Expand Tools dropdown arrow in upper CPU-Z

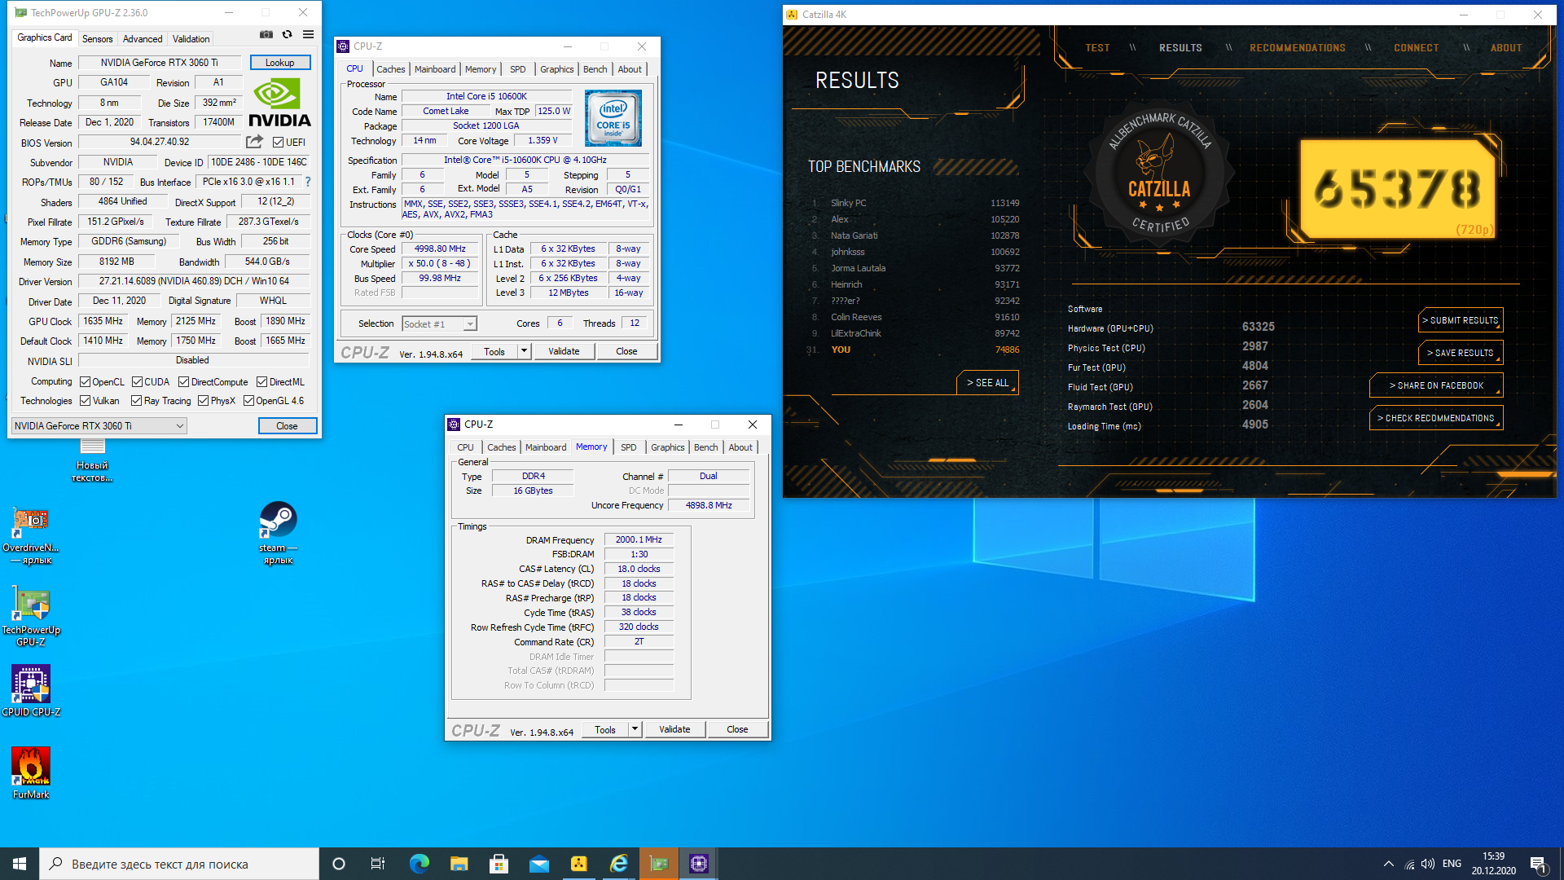[x=524, y=351]
